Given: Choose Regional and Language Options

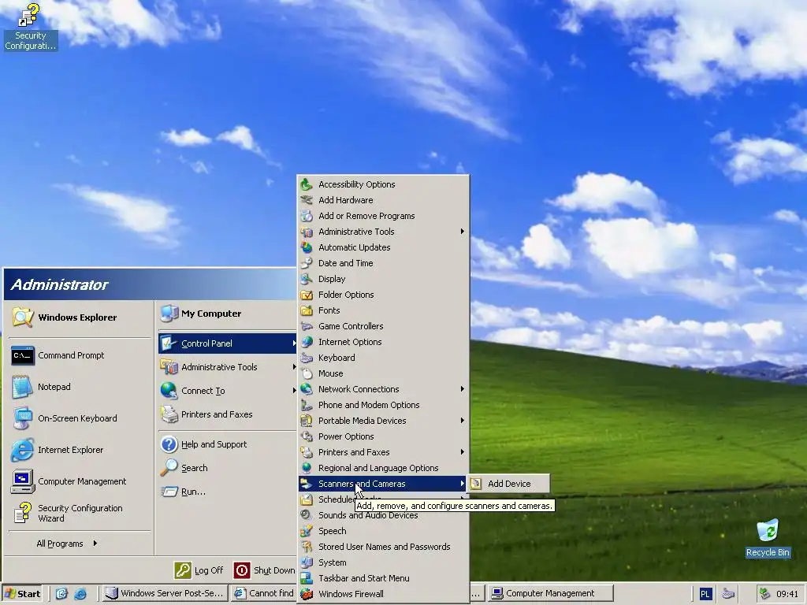Looking at the screenshot, I should (384, 468).
